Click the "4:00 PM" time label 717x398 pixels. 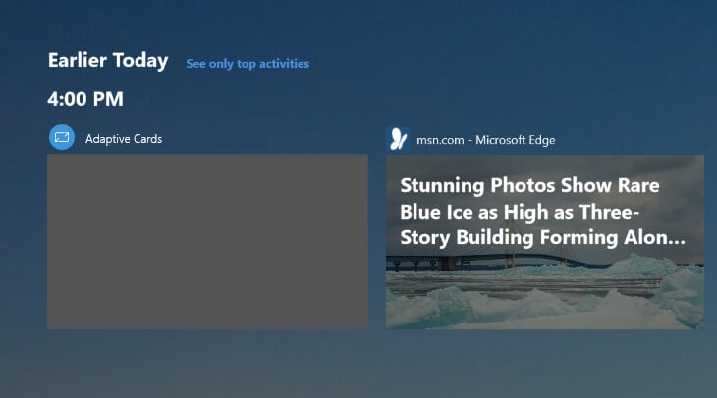85,99
